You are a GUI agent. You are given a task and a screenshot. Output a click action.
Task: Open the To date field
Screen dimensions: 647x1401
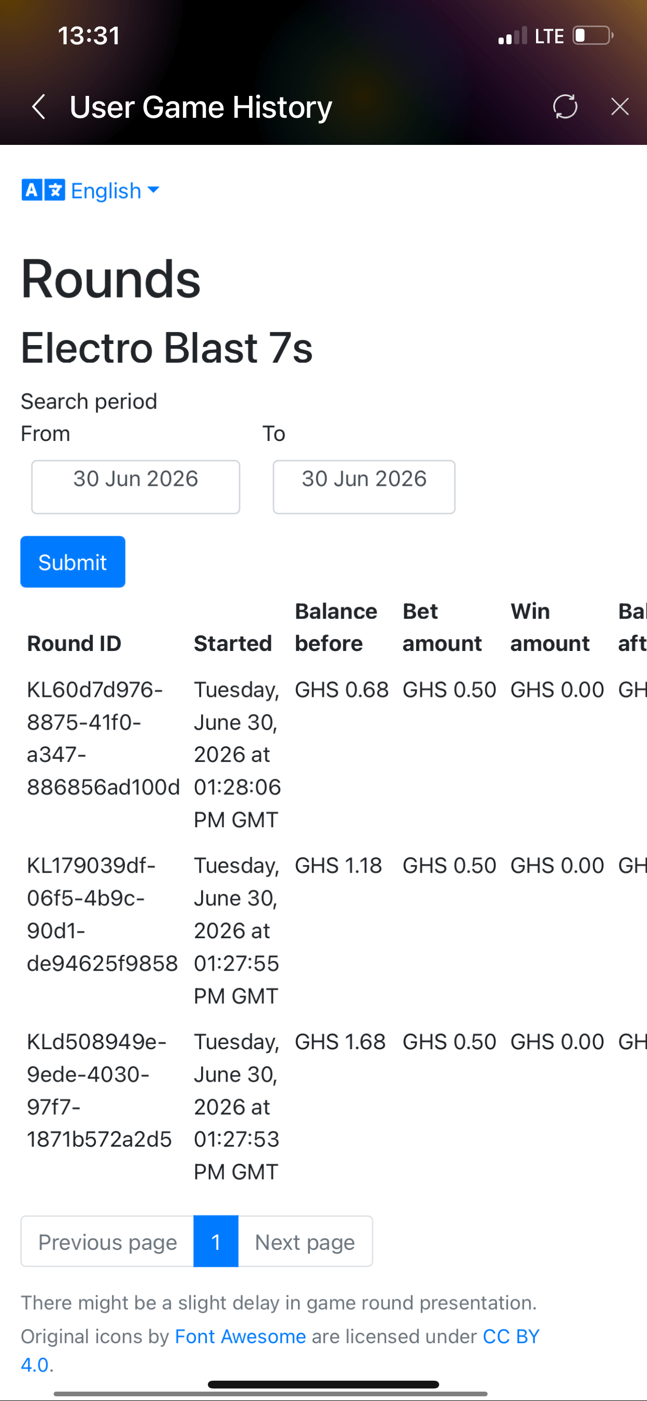[x=364, y=487]
